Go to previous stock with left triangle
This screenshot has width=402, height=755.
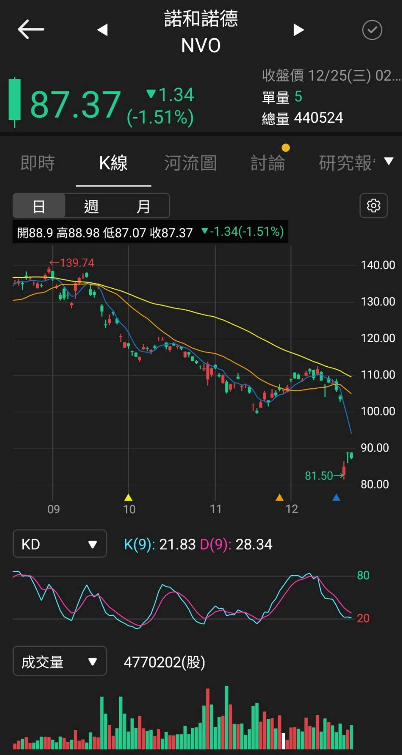tap(102, 30)
